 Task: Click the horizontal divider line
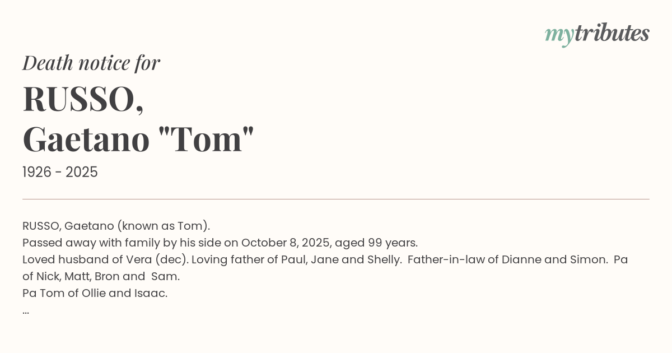(x=336, y=199)
